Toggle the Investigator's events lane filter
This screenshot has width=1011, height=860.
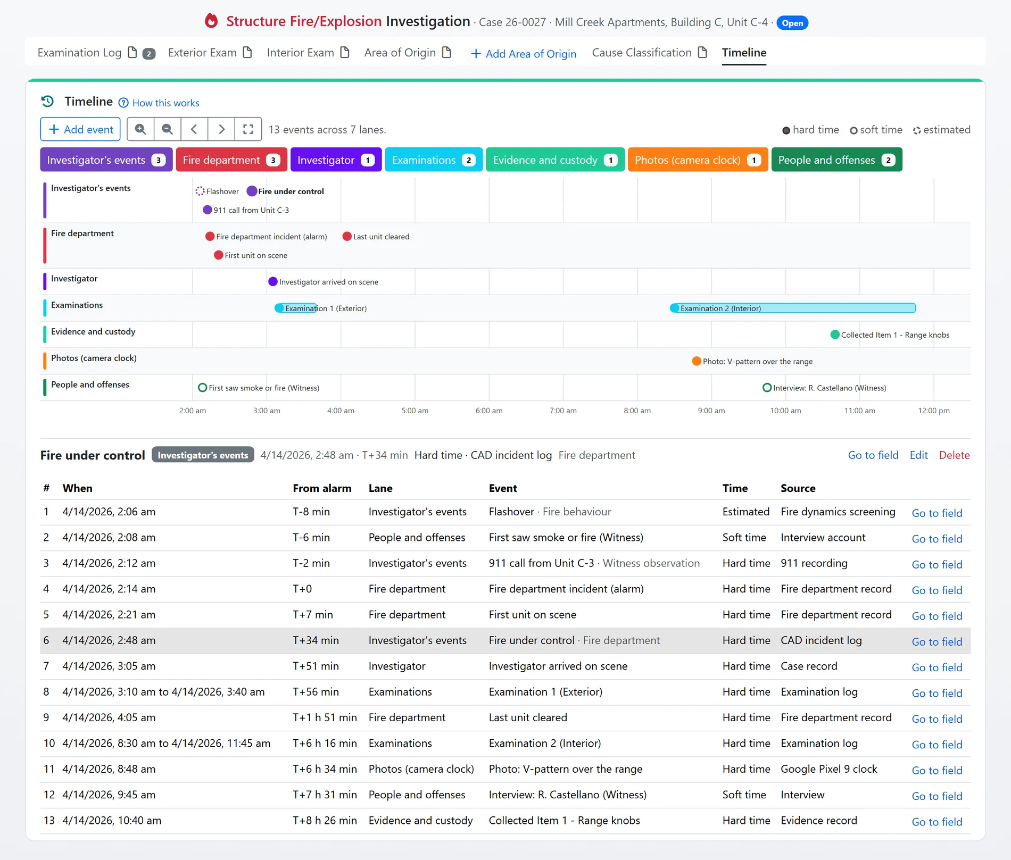(x=106, y=160)
